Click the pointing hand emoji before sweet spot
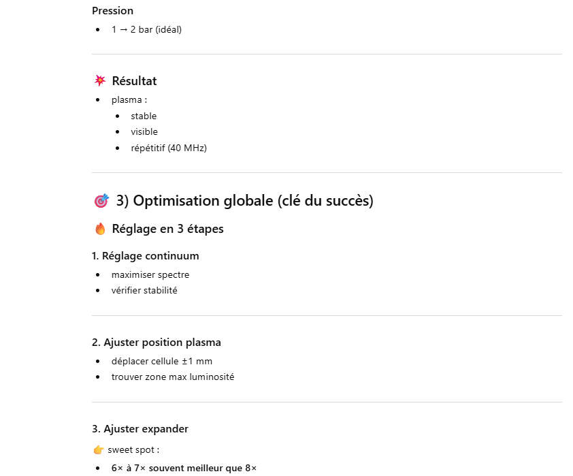Viewport: 573px width, 476px height. 98,450
